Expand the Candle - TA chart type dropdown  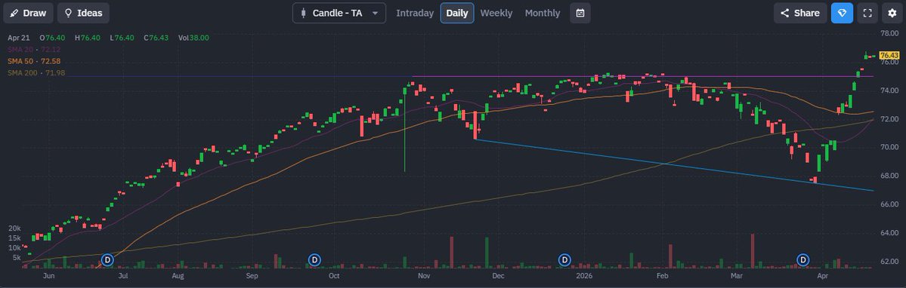click(x=339, y=13)
